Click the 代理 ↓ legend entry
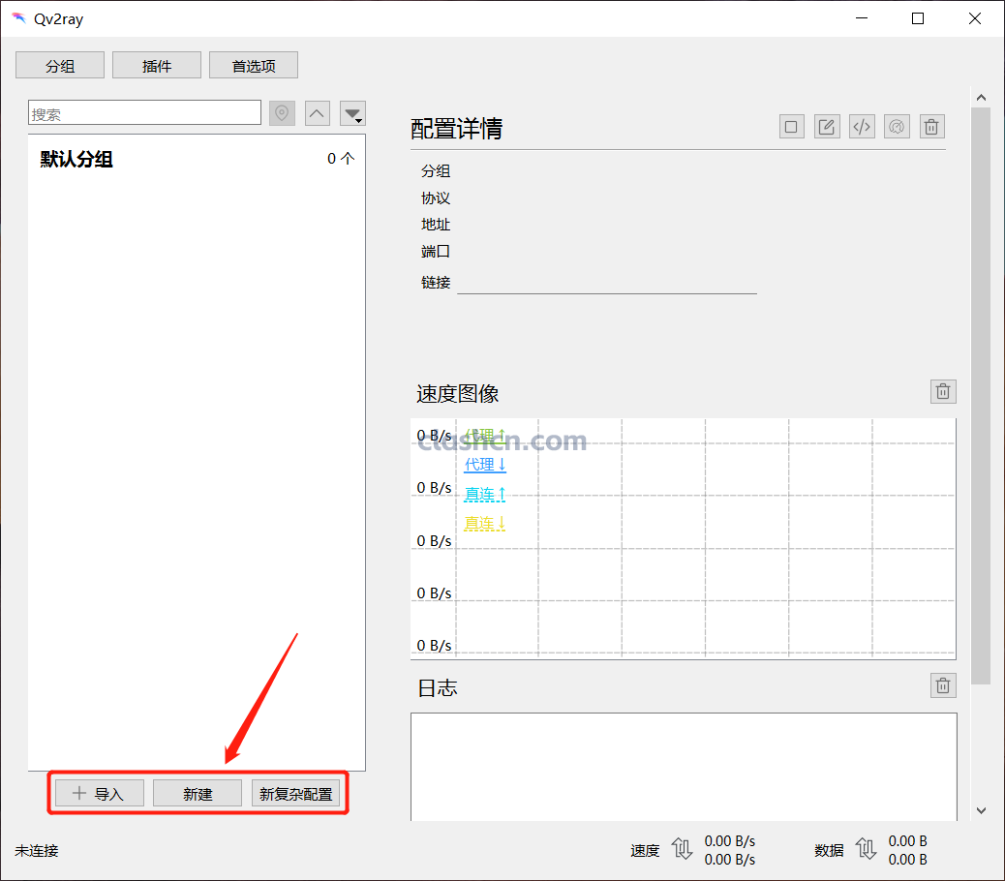 pos(485,465)
